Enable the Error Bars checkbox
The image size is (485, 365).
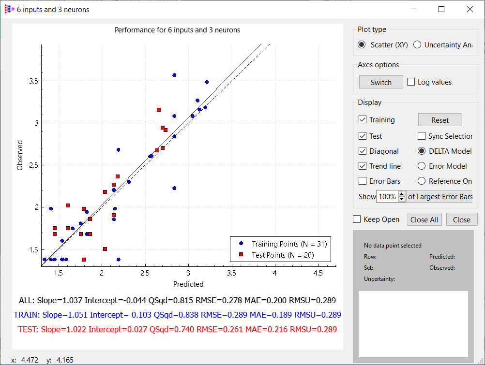click(x=363, y=181)
